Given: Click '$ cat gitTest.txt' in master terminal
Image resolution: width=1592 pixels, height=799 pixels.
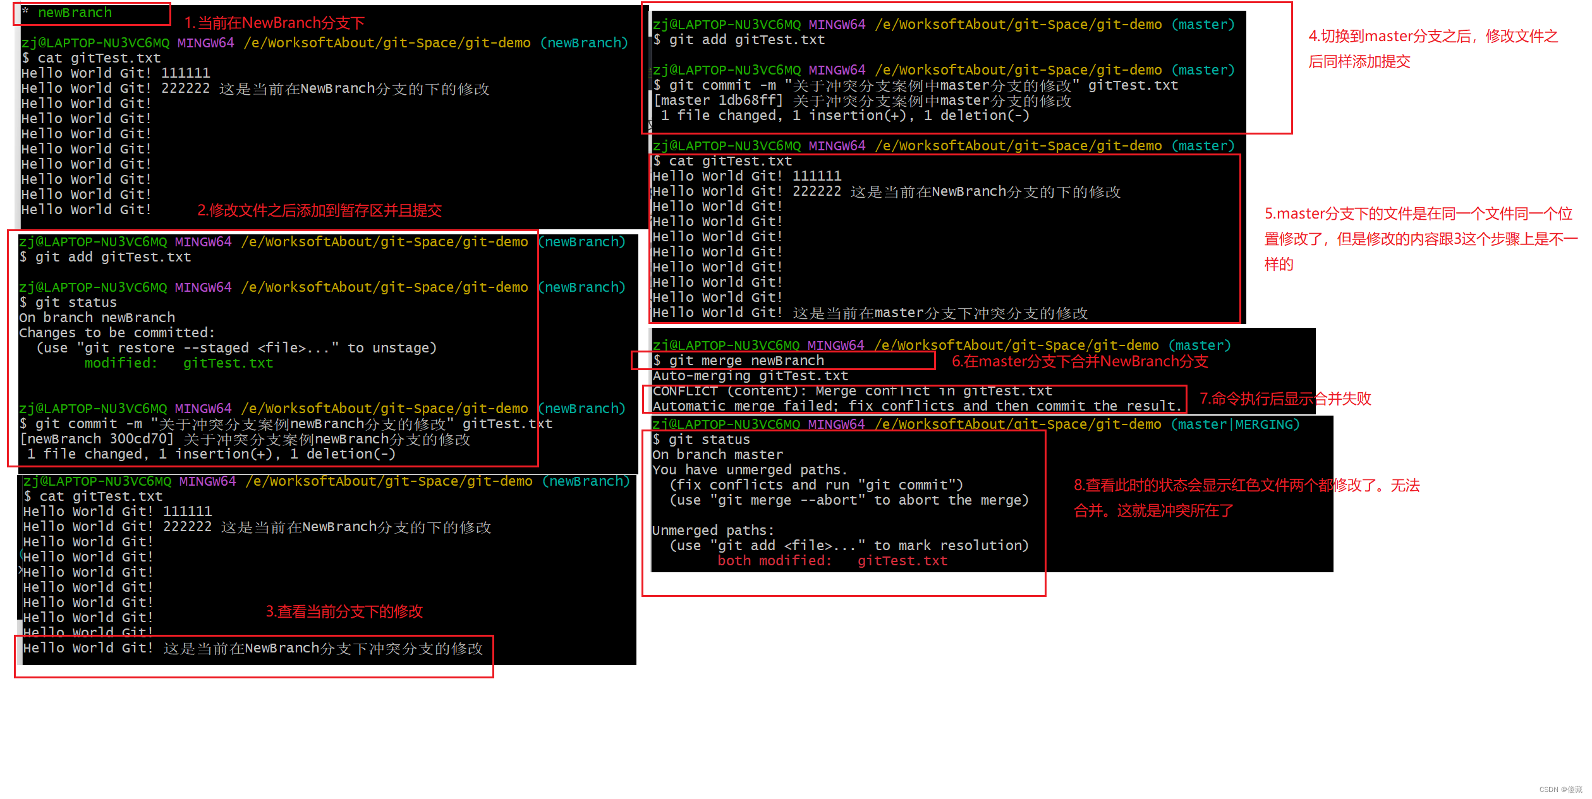Looking at the screenshot, I should click(722, 161).
